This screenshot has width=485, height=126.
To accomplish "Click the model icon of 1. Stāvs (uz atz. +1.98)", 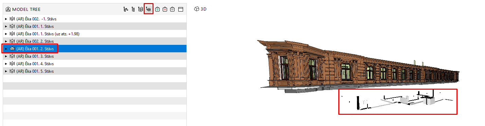I will (x=12, y=34).
